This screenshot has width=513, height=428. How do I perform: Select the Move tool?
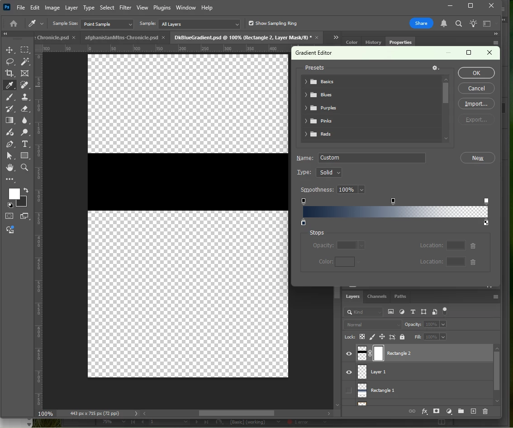click(9, 50)
